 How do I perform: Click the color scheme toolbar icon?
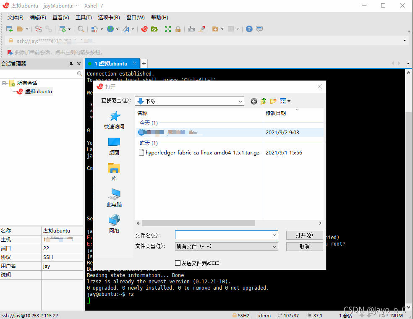pyautogui.click(x=94, y=29)
